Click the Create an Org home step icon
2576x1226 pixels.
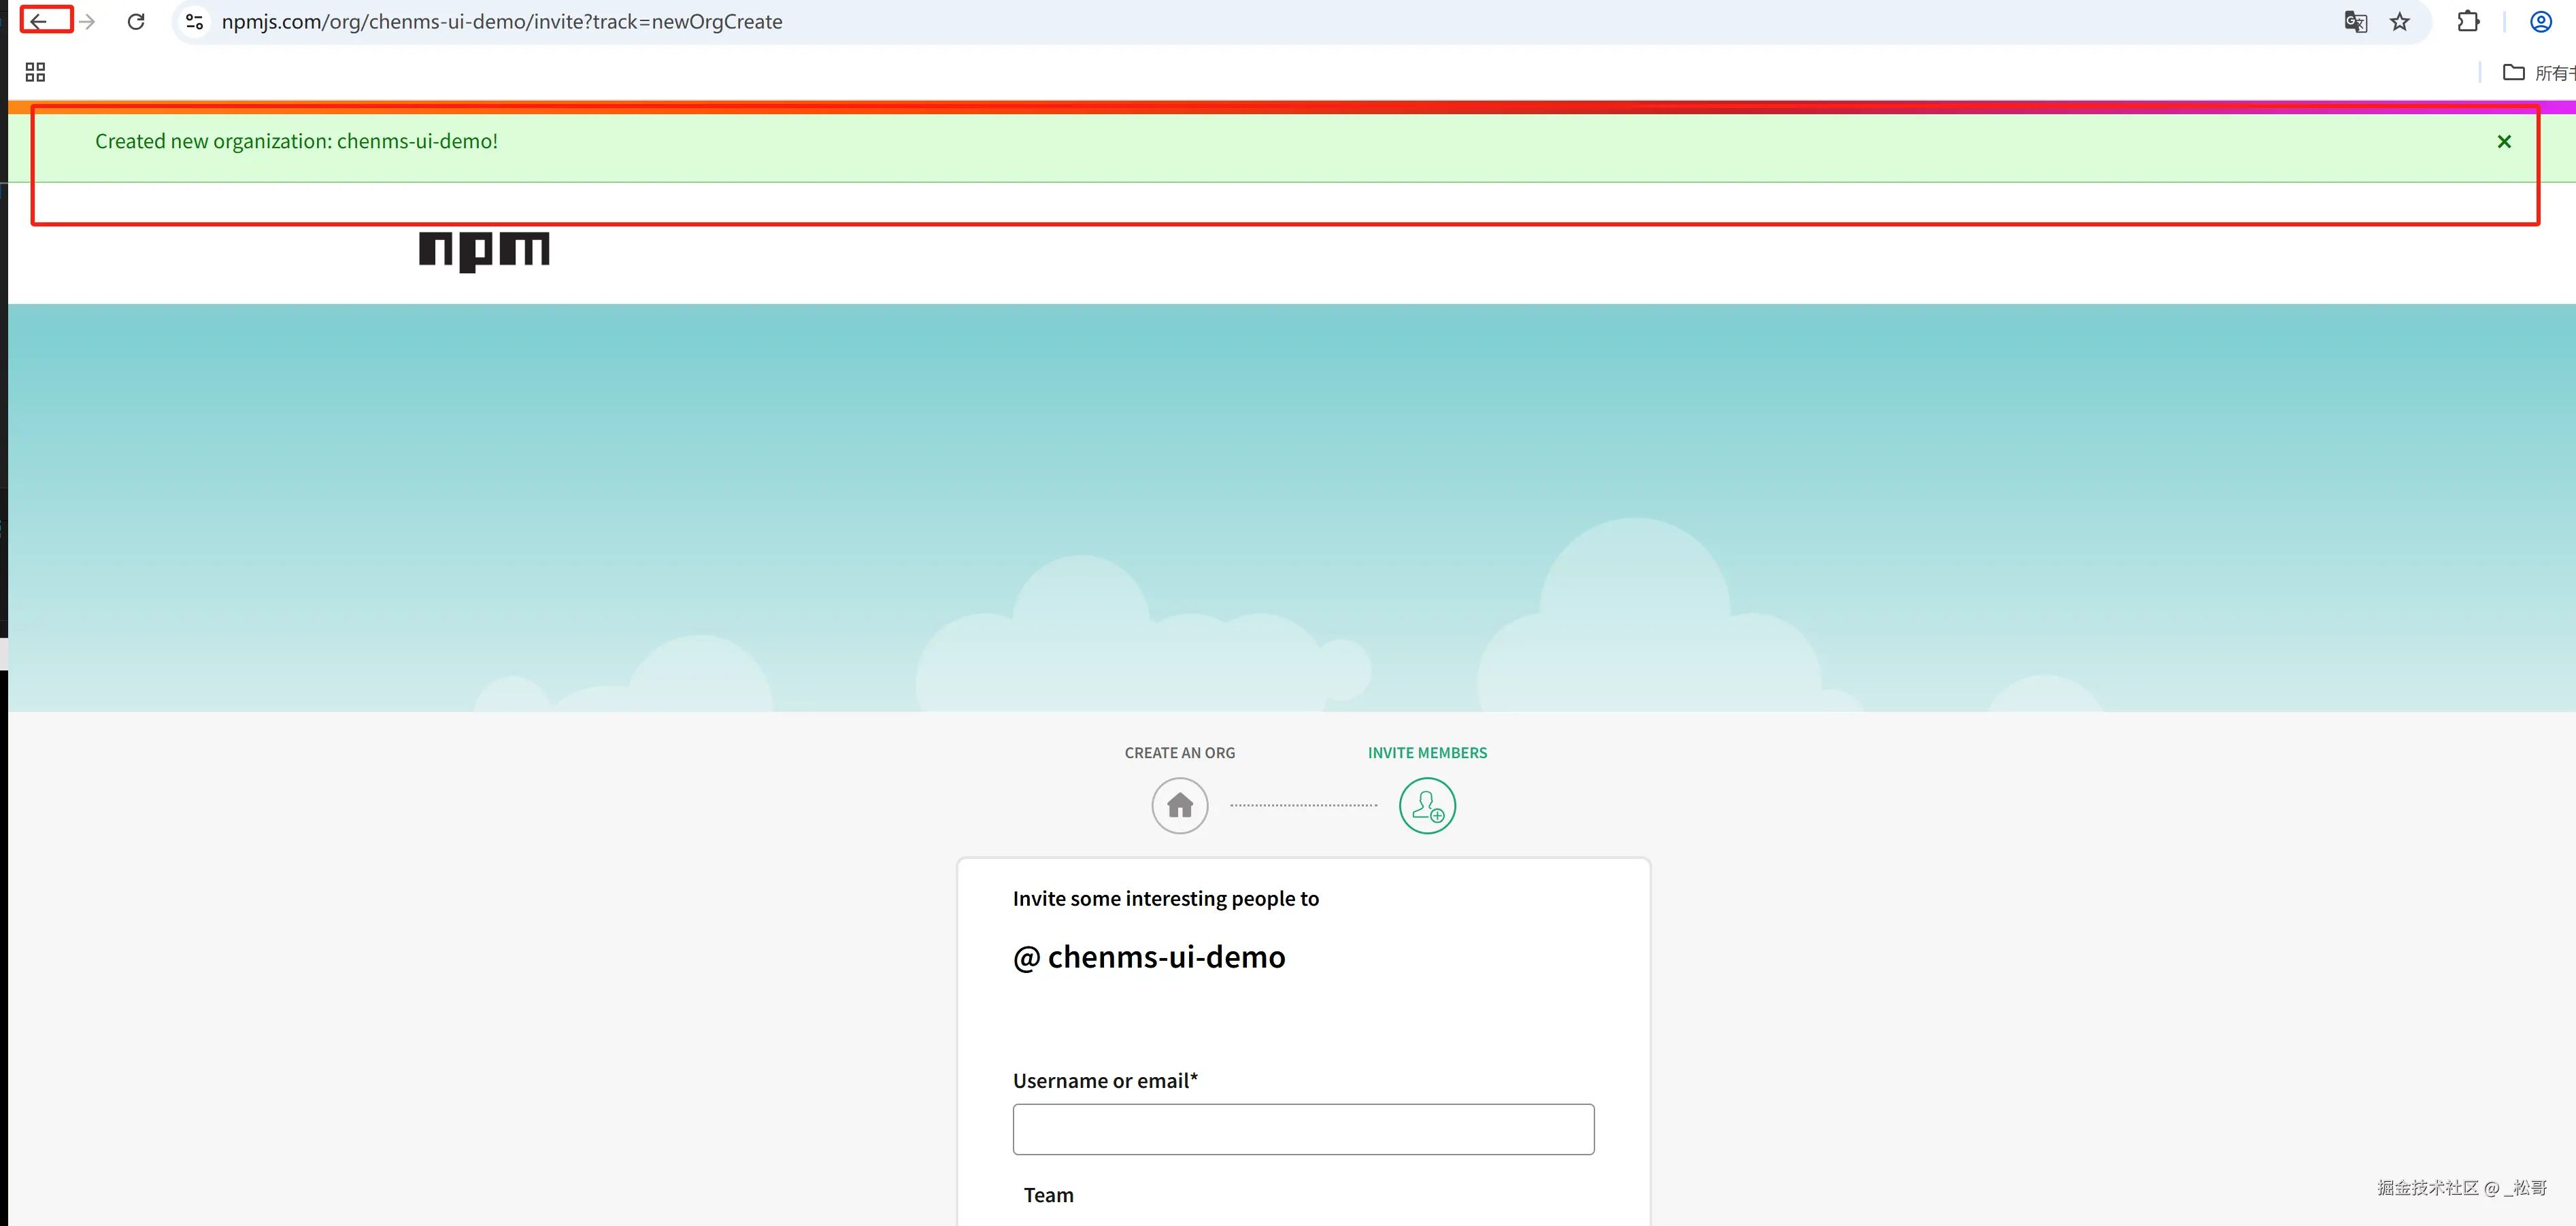[x=1179, y=805]
